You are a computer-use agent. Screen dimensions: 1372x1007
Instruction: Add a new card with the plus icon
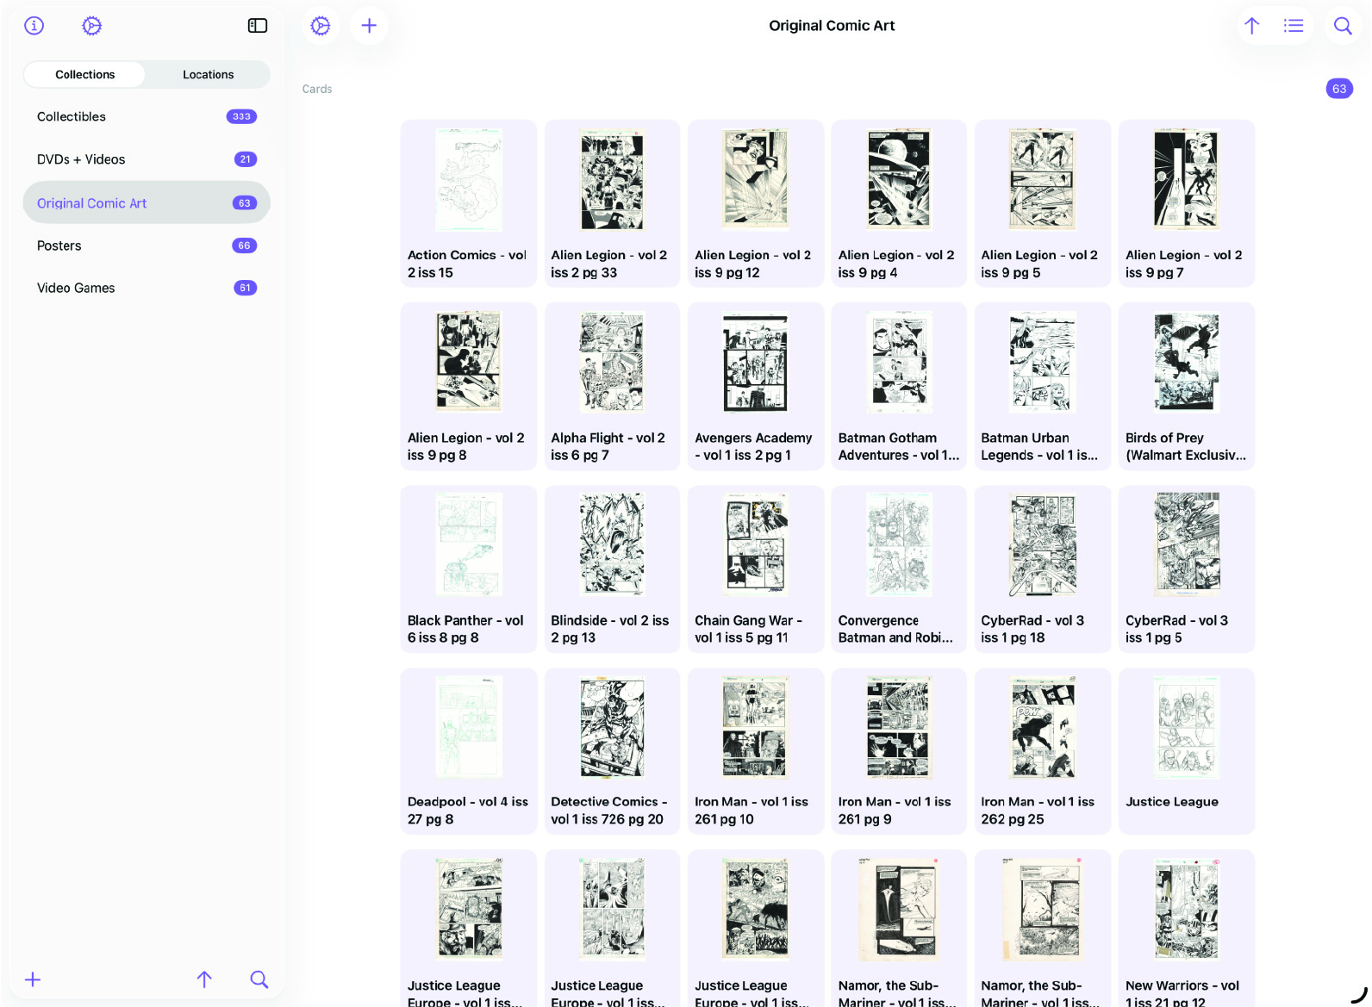pyautogui.click(x=369, y=26)
